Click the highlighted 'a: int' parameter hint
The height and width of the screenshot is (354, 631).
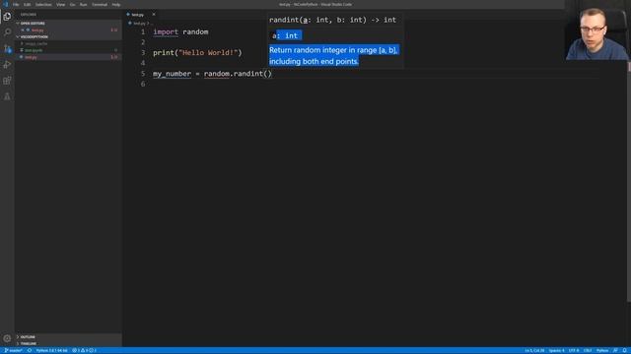tap(285, 35)
